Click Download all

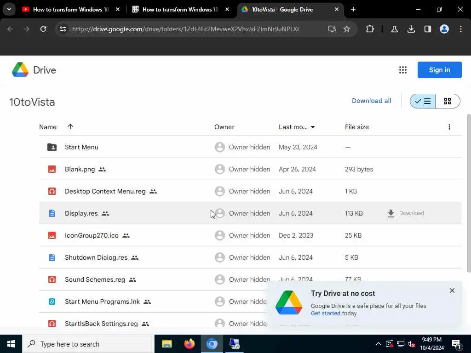pyautogui.click(x=371, y=101)
